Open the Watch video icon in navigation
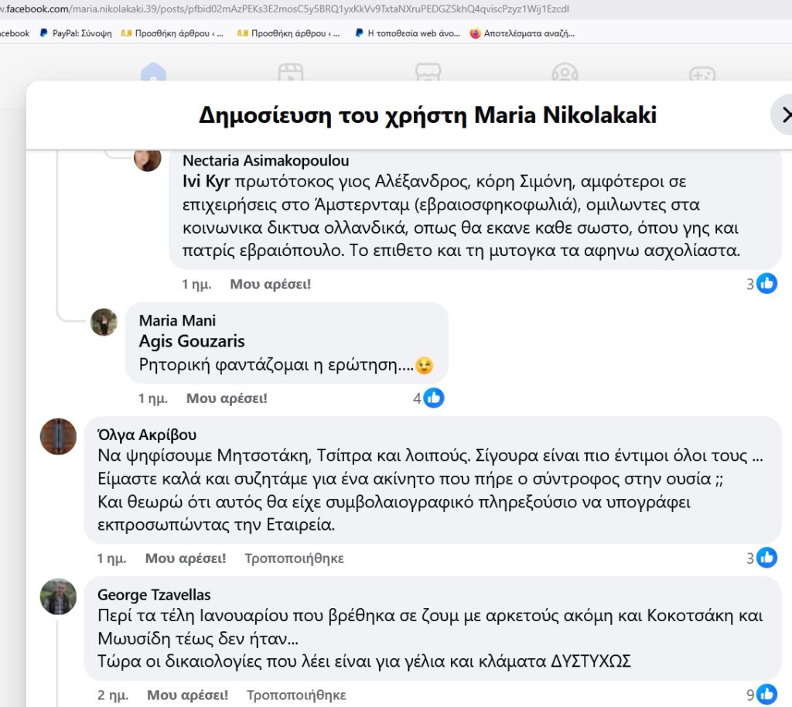This screenshot has height=707, width=792. (291, 72)
